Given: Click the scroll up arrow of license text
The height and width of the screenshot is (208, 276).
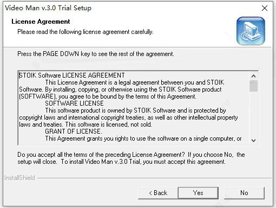Looking at the screenshot, I should [253, 76].
